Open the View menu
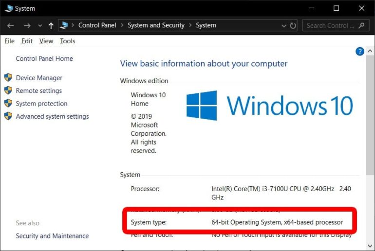 [x=46, y=41]
